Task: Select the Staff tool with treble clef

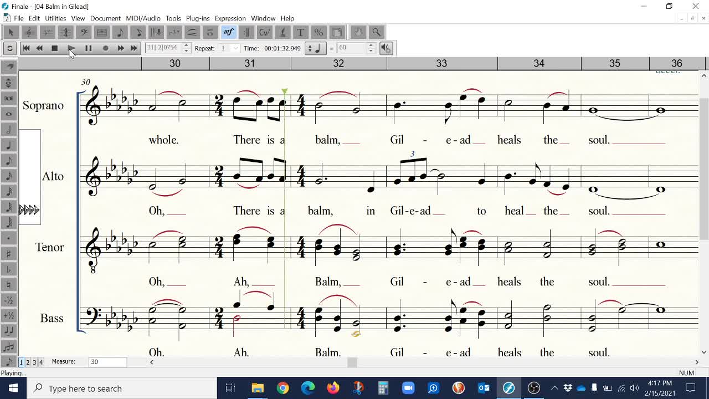Action: (x=29, y=32)
